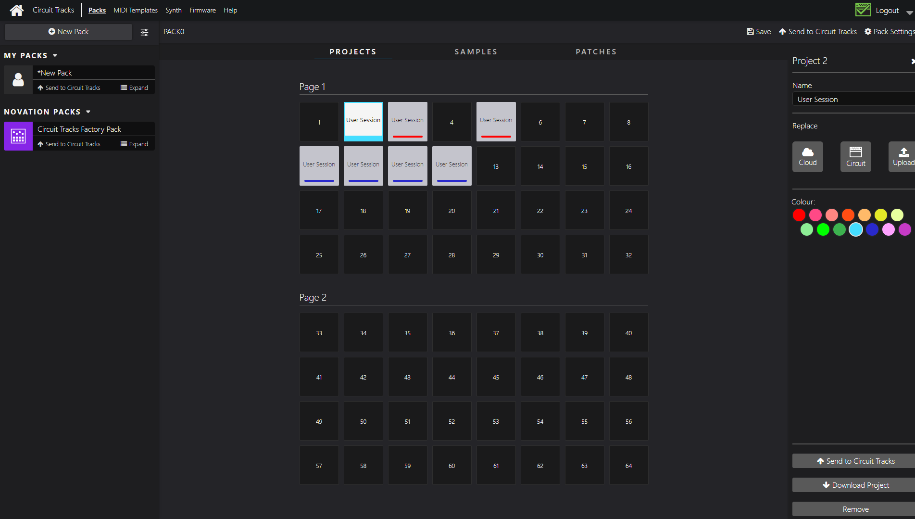Select the pale lime colour swatch
The height and width of the screenshot is (519, 915).
(x=897, y=215)
